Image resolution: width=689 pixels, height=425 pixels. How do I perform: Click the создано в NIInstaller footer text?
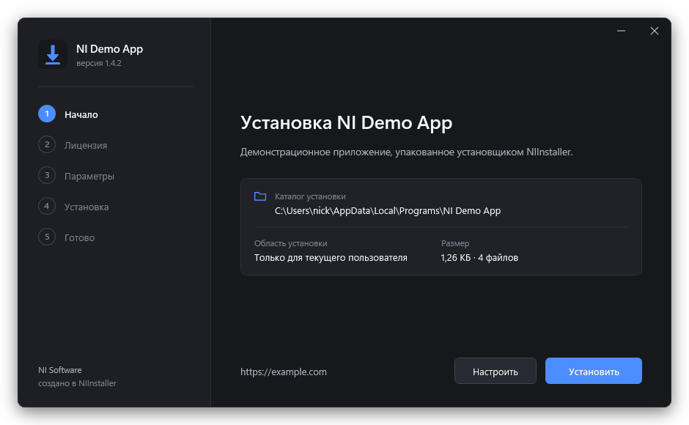[78, 383]
